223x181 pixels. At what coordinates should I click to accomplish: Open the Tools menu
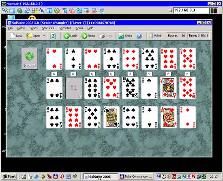point(79,28)
